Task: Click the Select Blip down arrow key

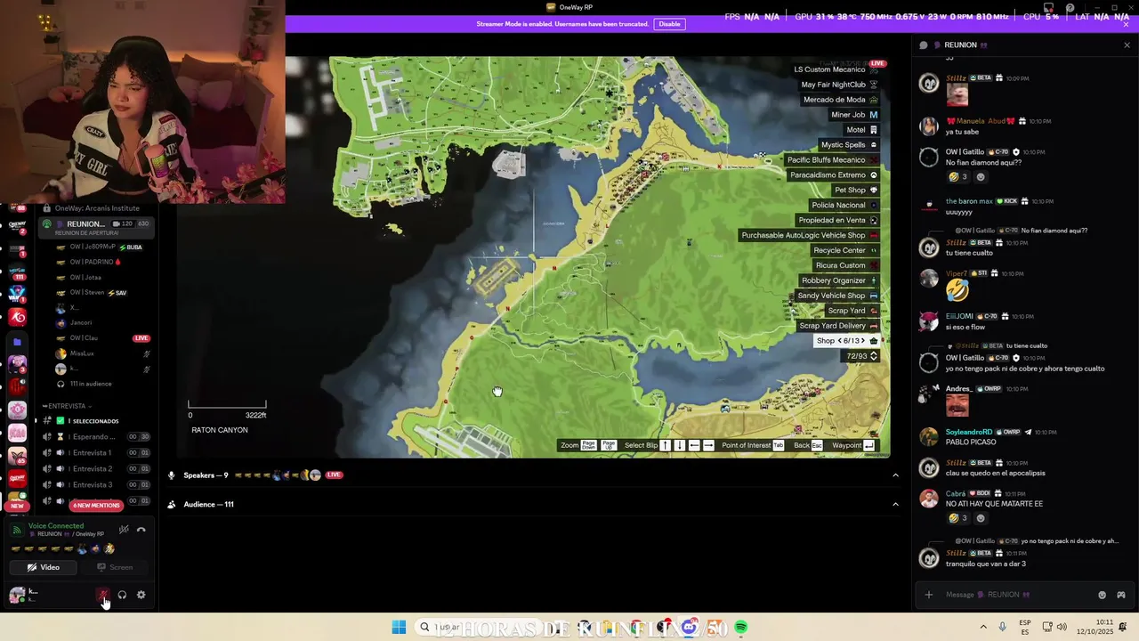Action: (x=680, y=445)
